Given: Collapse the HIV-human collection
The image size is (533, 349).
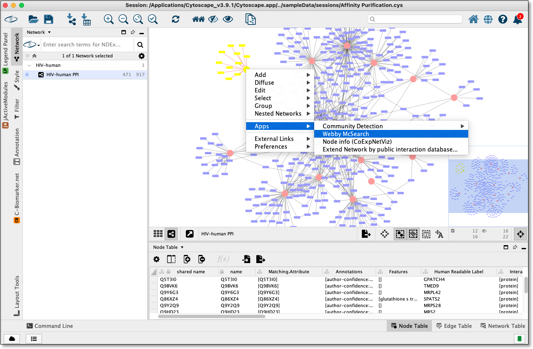Looking at the screenshot, I should pos(29,65).
